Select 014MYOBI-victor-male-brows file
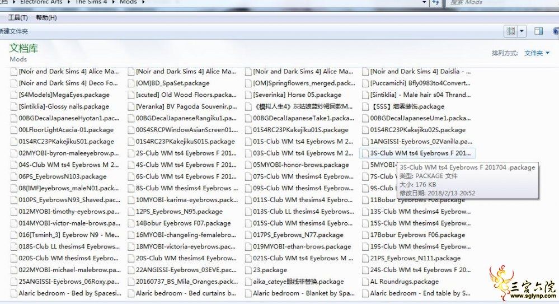 (x=69, y=223)
